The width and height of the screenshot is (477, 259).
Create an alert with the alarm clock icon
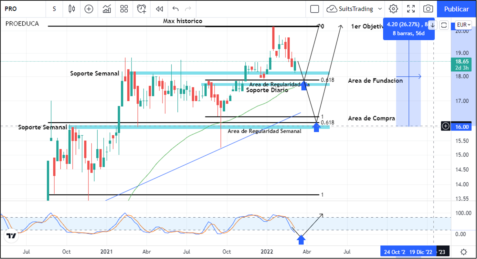click(x=142, y=9)
